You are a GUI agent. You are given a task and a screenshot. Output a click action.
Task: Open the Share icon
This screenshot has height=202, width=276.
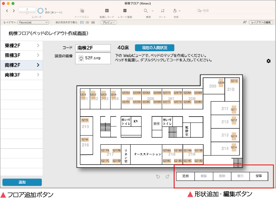coord(175,11)
